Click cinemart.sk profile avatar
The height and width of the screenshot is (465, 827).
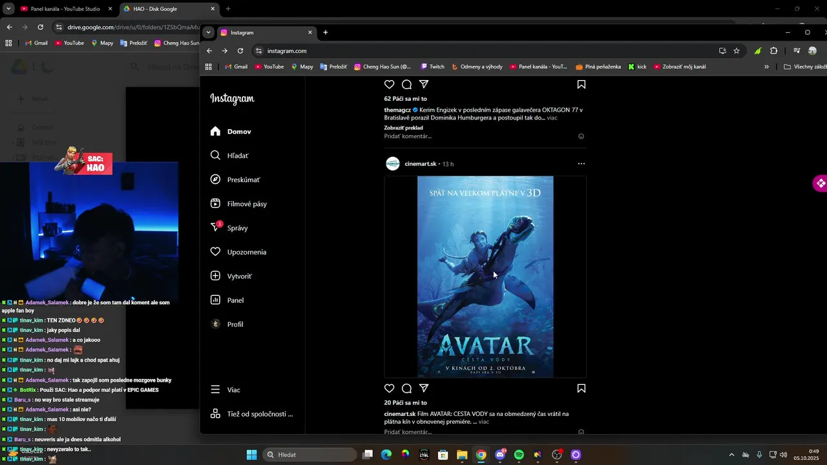pos(393,164)
